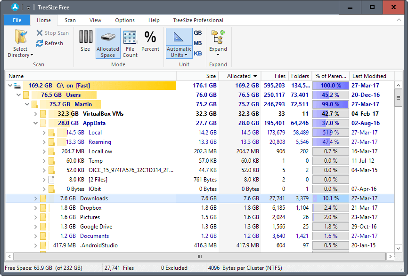Switch to File Count mode
Image resolution: width=408 pixels, height=276 pixels.
click(x=130, y=43)
